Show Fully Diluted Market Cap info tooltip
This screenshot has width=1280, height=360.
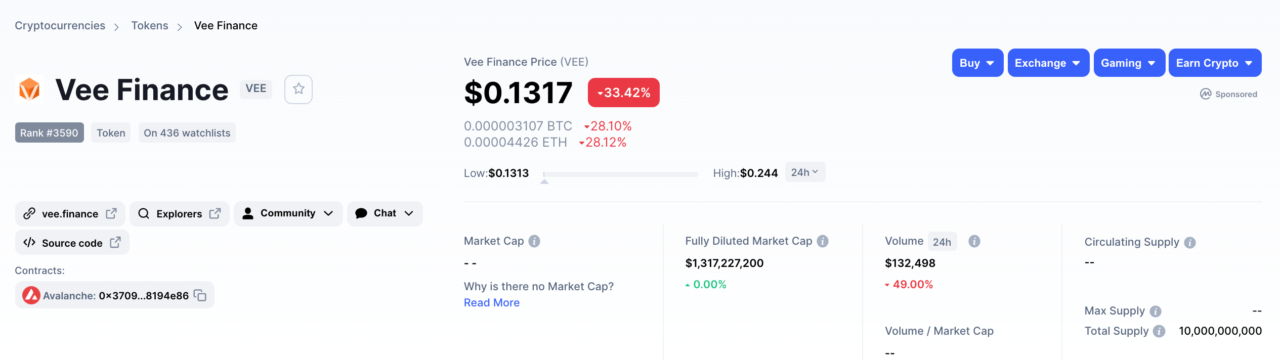click(823, 241)
